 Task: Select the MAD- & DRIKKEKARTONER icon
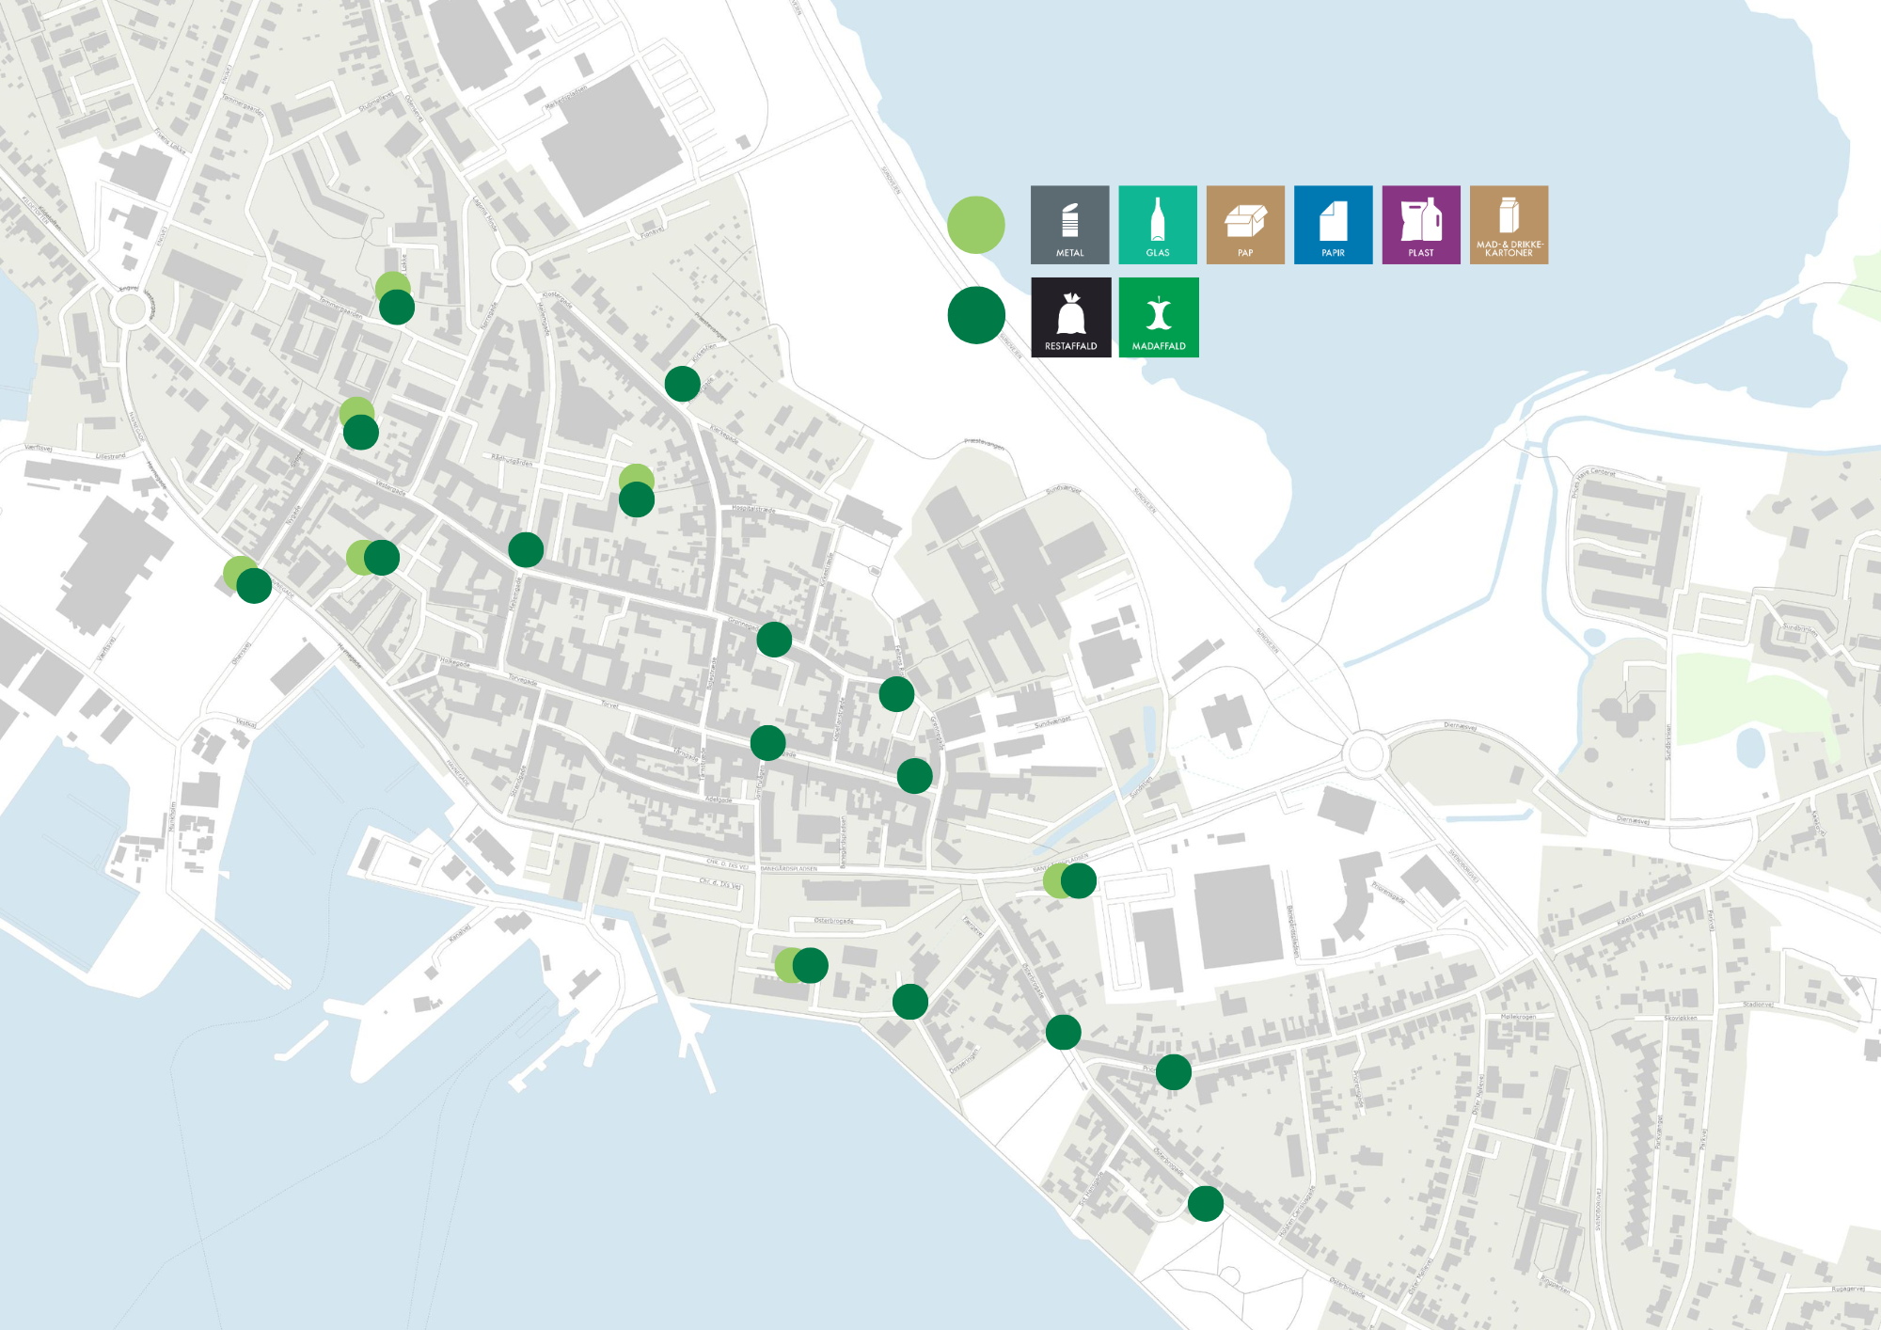tap(1509, 225)
